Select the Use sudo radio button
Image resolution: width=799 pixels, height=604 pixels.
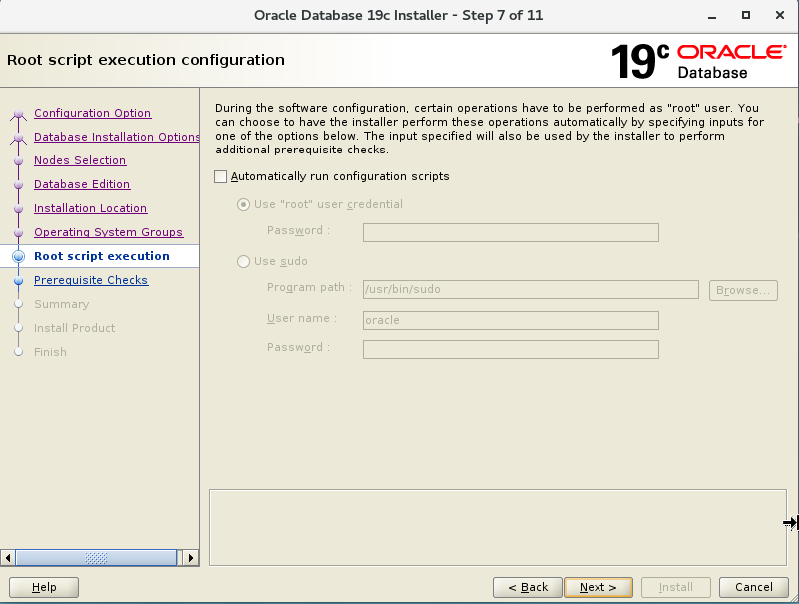244,262
